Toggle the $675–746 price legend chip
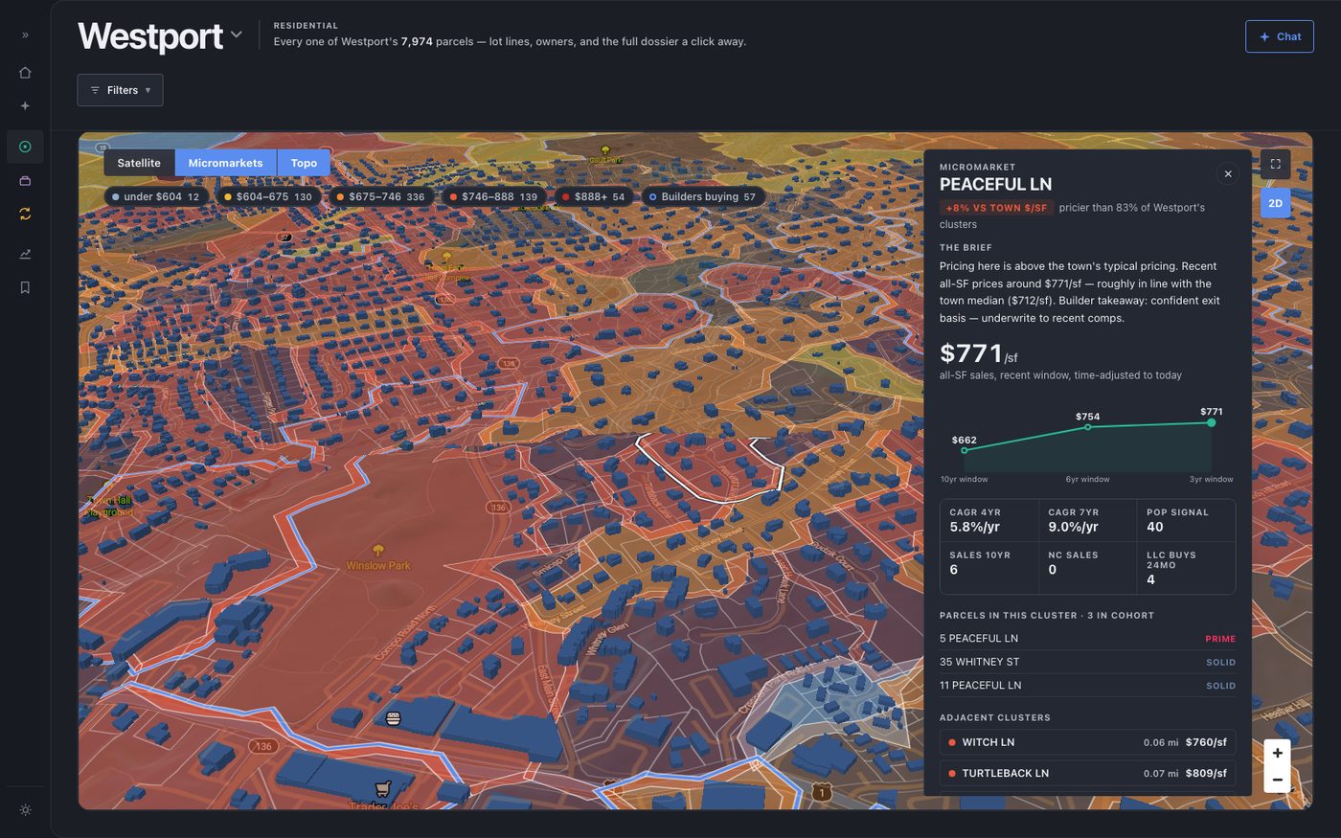1341x838 pixels. tap(380, 197)
